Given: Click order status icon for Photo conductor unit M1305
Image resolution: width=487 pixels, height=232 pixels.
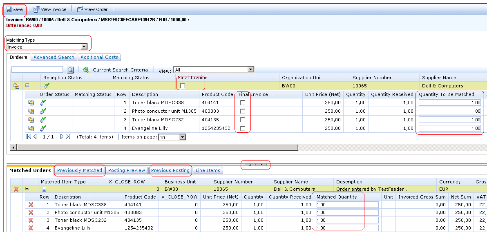Looking at the screenshot, I should (43, 111).
